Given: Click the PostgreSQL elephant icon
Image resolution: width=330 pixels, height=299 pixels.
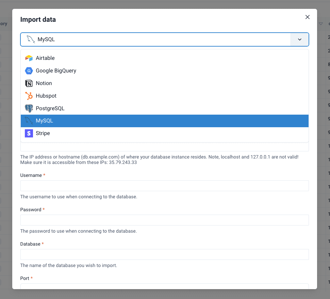Looking at the screenshot, I should click(x=29, y=109).
